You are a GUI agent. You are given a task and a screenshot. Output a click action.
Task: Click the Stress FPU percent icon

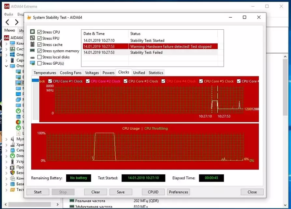pyautogui.click(x=33, y=38)
